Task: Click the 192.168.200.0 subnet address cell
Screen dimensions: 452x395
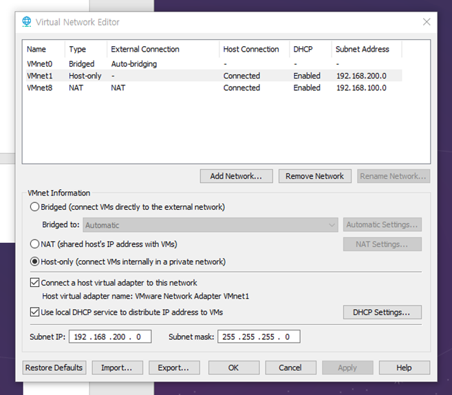Action: click(361, 76)
